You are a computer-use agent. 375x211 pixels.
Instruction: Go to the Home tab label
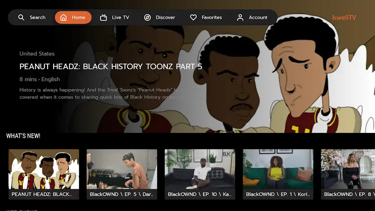[x=78, y=17]
